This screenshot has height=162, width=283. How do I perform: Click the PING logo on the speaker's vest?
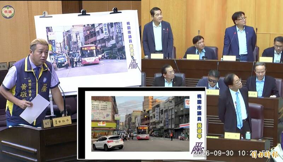tap(44, 88)
